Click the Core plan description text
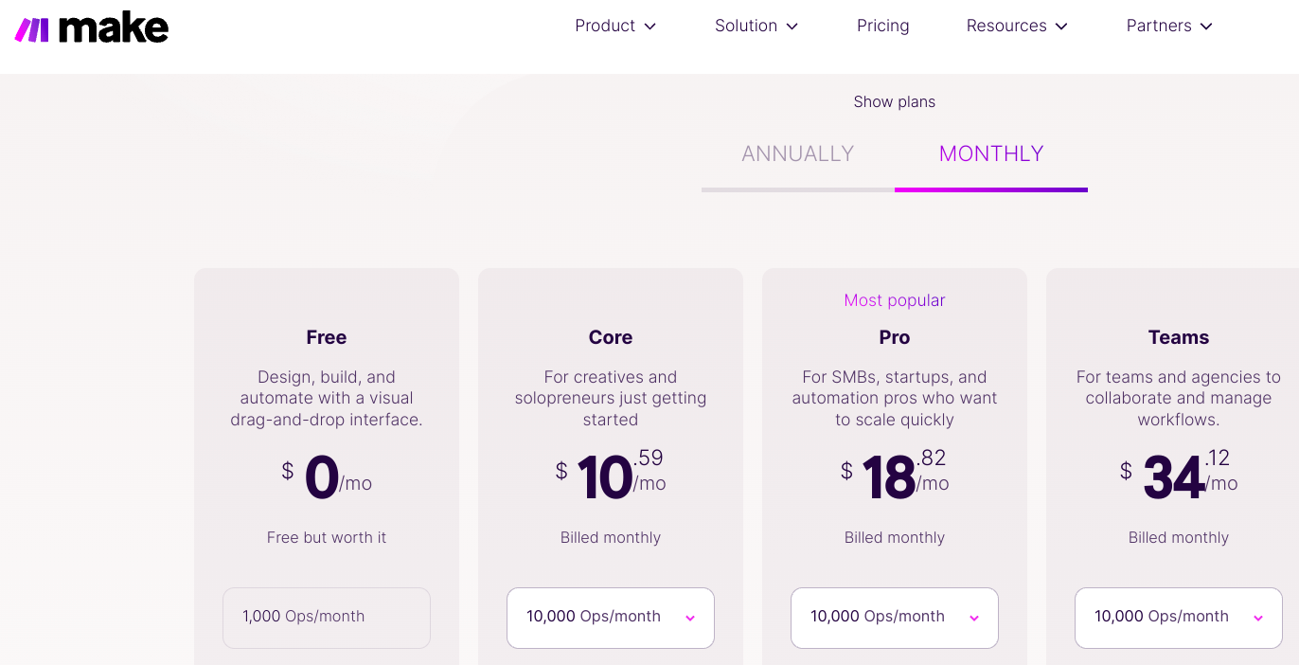 [x=611, y=398]
